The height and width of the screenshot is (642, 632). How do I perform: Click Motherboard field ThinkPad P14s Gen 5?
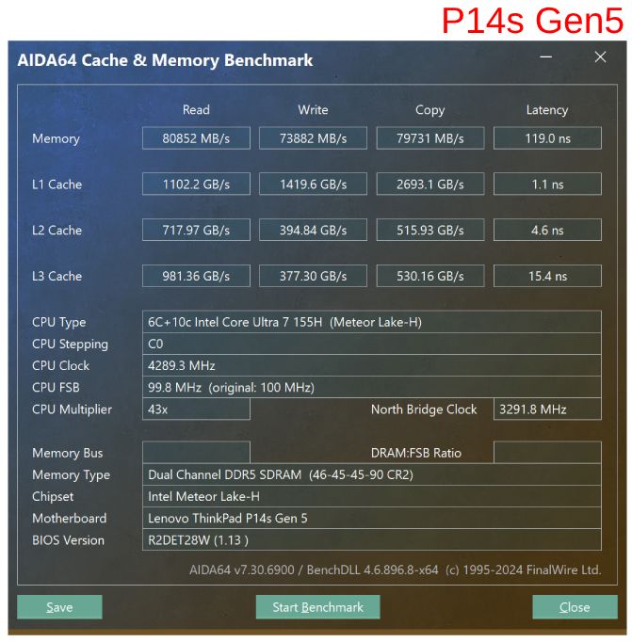tap(372, 518)
